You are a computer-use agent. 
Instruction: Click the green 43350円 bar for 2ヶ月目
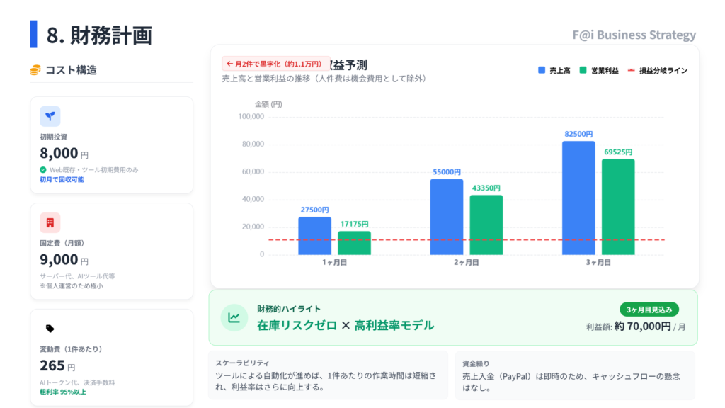(x=486, y=225)
